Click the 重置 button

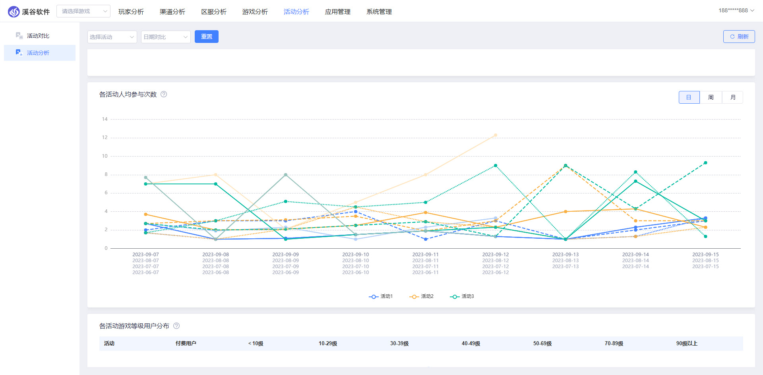pos(207,37)
